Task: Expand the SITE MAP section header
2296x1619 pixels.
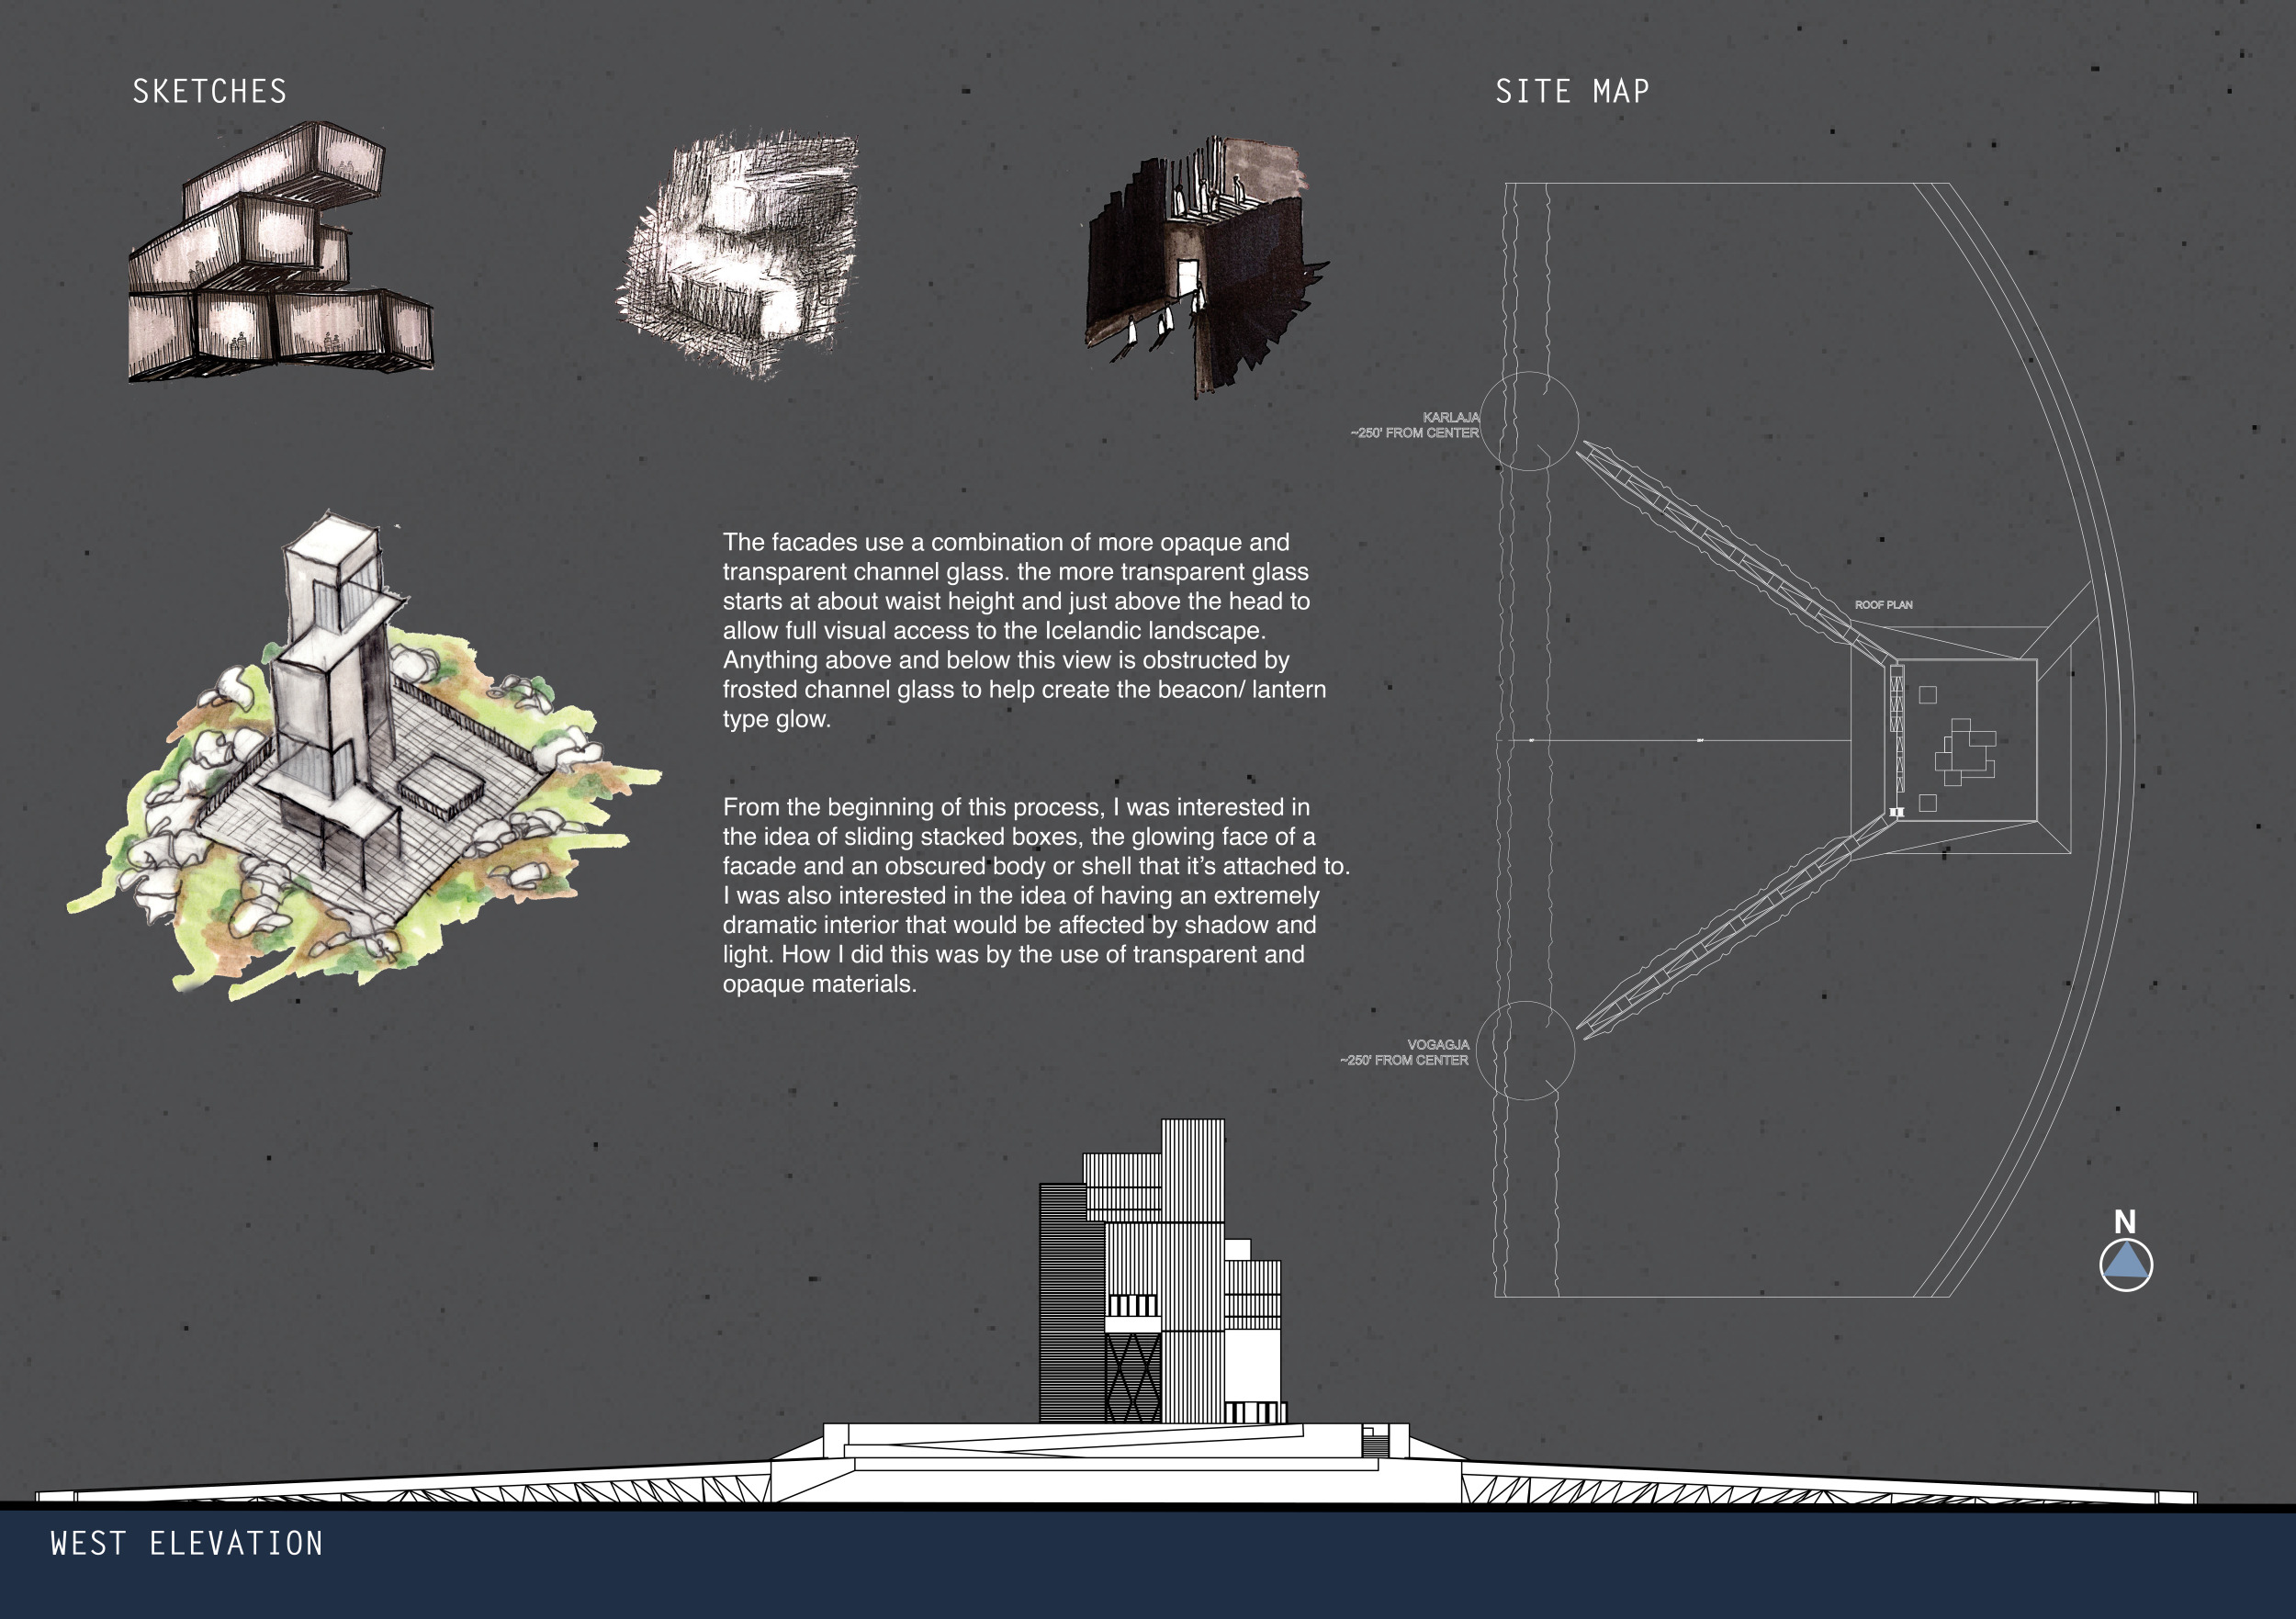Action: (1575, 90)
